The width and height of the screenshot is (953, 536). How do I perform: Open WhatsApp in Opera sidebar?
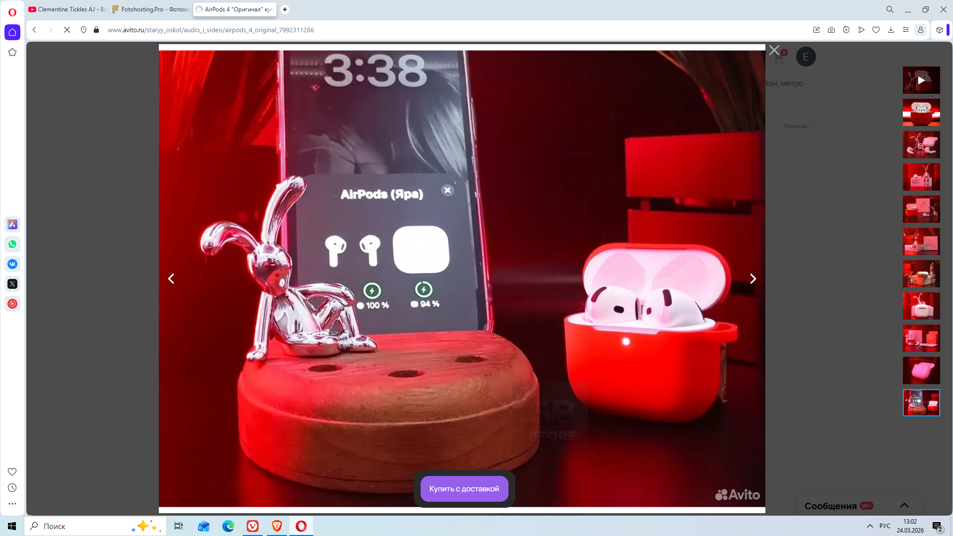(x=12, y=244)
